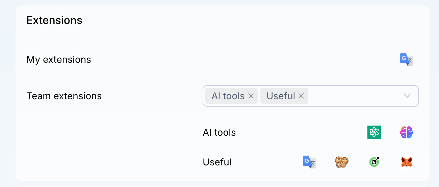The width and height of the screenshot is (439, 187).
Task: Expand the Team extensions dropdown chevron
Action: 407,96
